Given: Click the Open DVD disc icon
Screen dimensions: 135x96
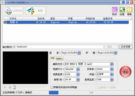Looking at the screenshot, I should click(x=8, y=11).
